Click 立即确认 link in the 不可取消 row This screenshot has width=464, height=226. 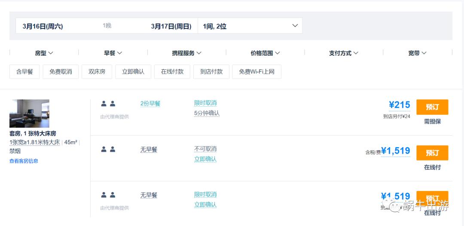tap(205, 159)
